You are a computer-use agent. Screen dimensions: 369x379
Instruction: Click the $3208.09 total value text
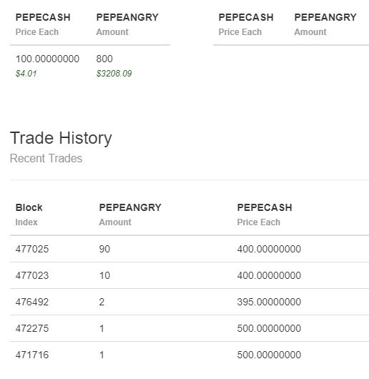point(114,74)
